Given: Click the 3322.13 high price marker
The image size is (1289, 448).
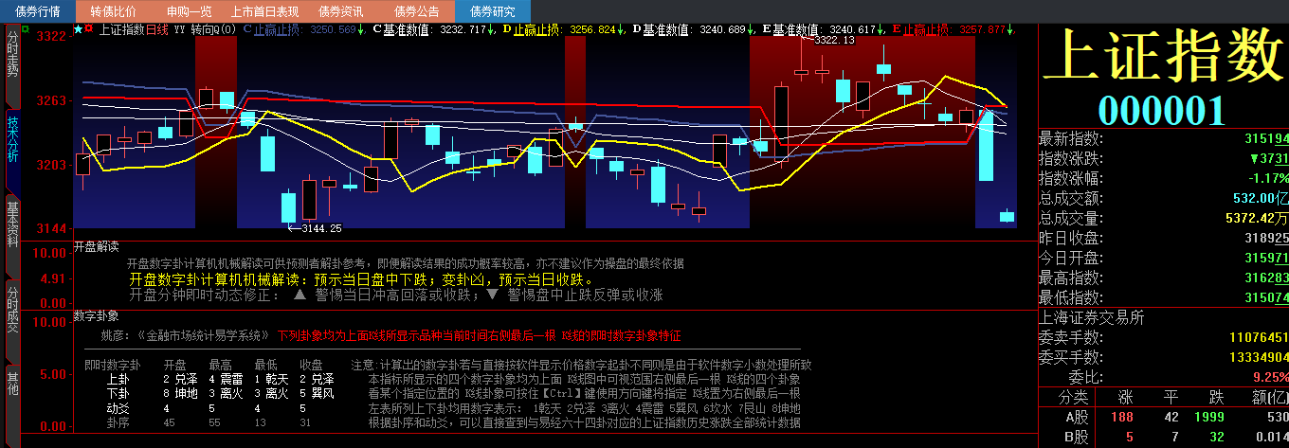Looking at the screenshot, I should [x=834, y=40].
